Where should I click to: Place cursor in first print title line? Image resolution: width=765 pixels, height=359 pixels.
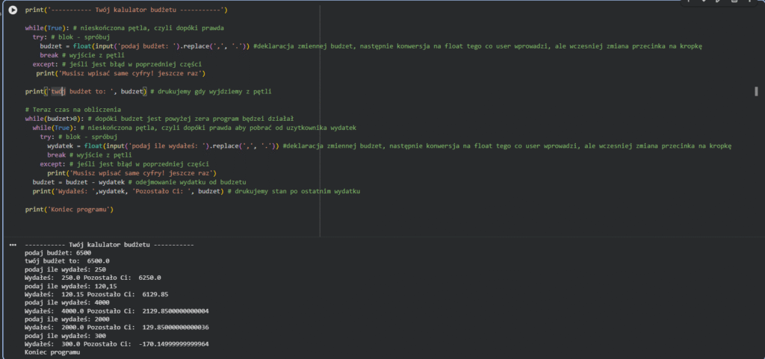(x=126, y=10)
